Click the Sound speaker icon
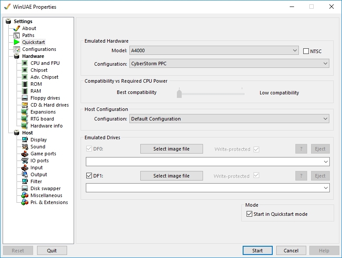The image size is (342, 258). coord(25,147)
